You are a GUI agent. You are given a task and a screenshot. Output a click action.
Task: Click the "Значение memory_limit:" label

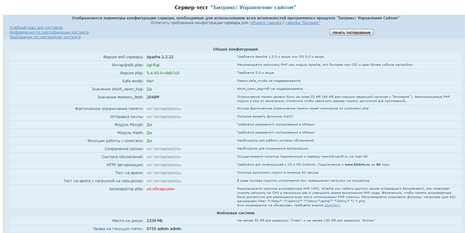click(x=120, y=97)
